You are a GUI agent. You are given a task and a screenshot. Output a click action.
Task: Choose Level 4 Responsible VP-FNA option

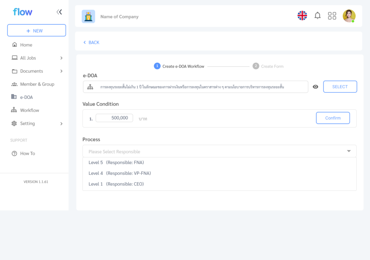(x=219, y=173)
